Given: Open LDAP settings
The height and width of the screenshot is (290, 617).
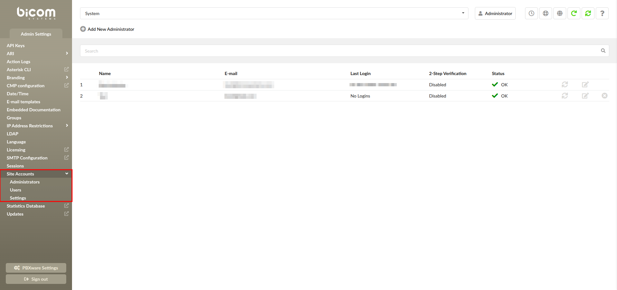Looking at the screenshot, I should tap(13, 134).
